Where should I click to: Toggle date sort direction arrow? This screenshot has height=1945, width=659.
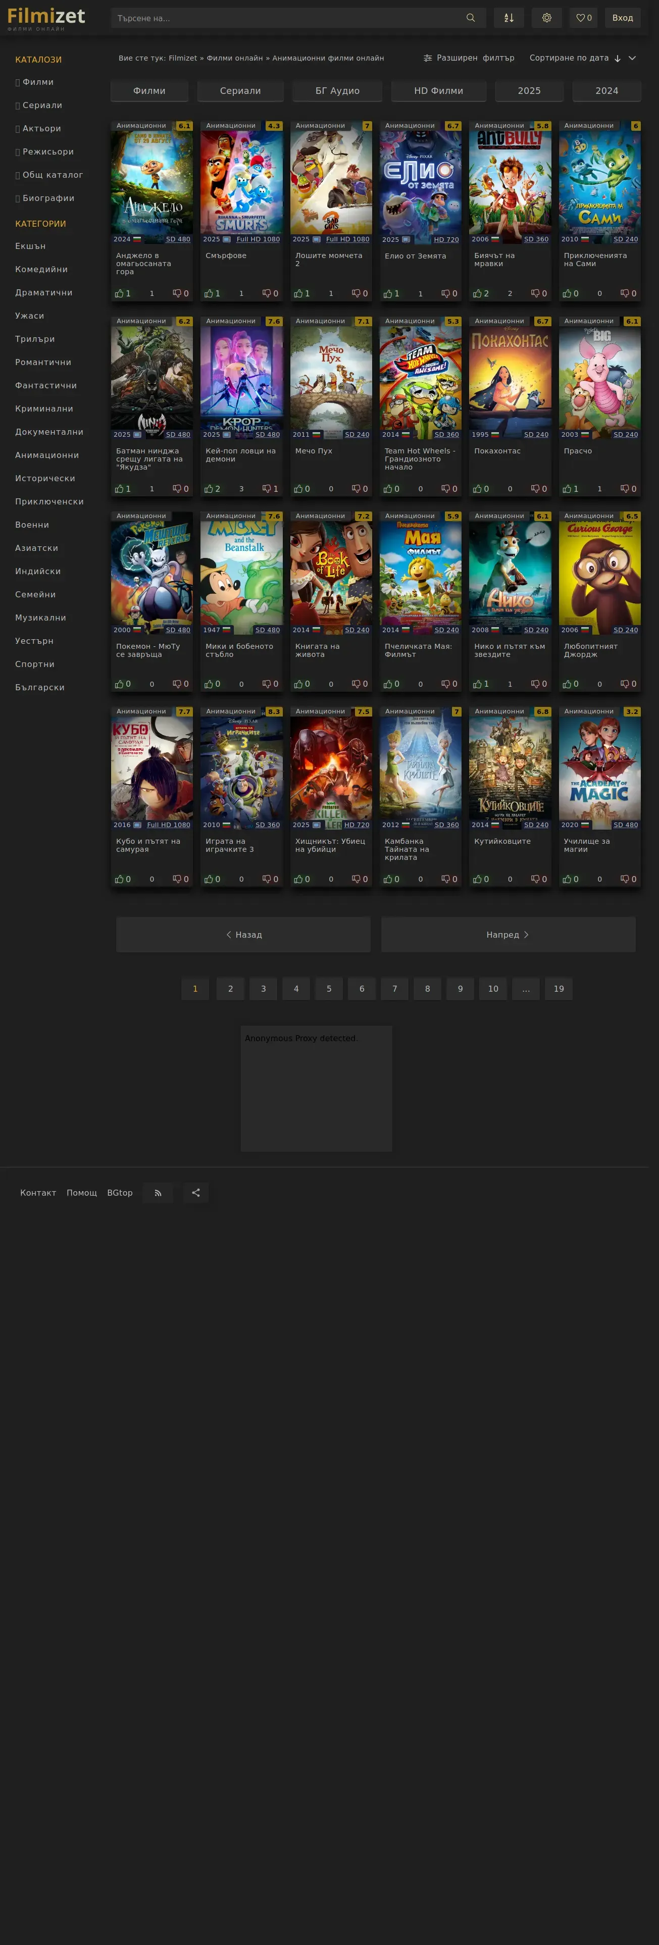pos(618,58)
